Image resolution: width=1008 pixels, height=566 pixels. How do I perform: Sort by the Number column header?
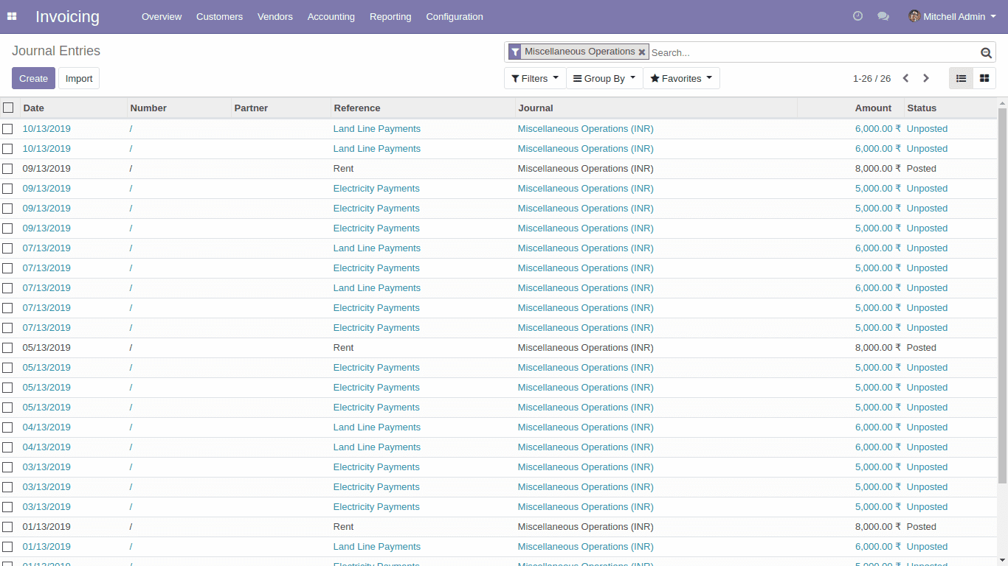[179, 108]
